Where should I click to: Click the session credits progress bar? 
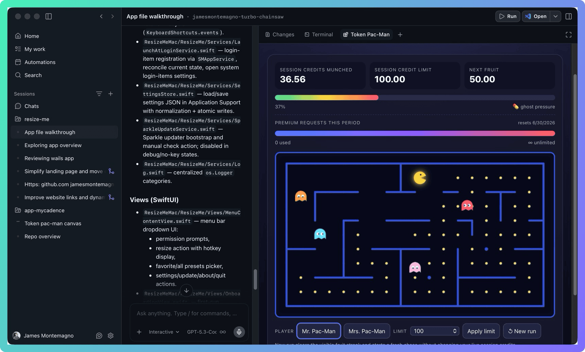(415, 98)
